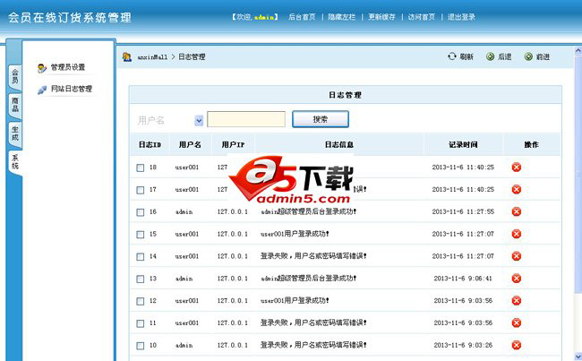
Task: Delete log 16 with red X icon
Action: pos(517,211)
